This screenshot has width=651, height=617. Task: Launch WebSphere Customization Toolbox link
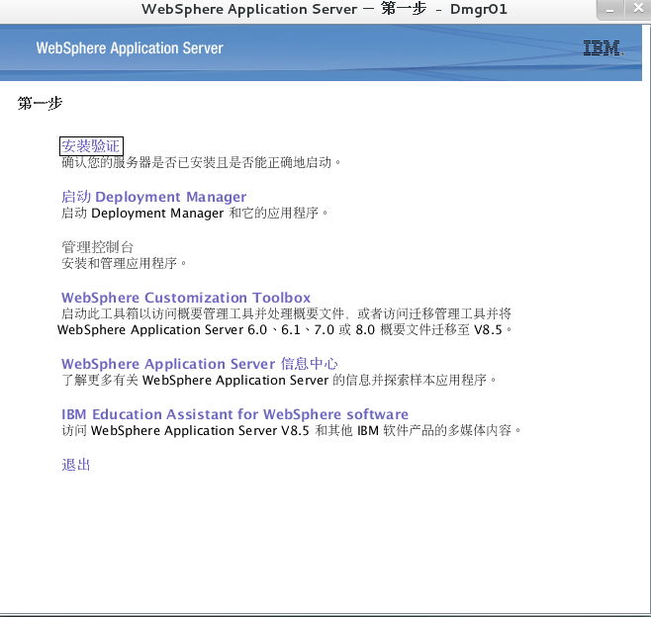click(186, 298)
